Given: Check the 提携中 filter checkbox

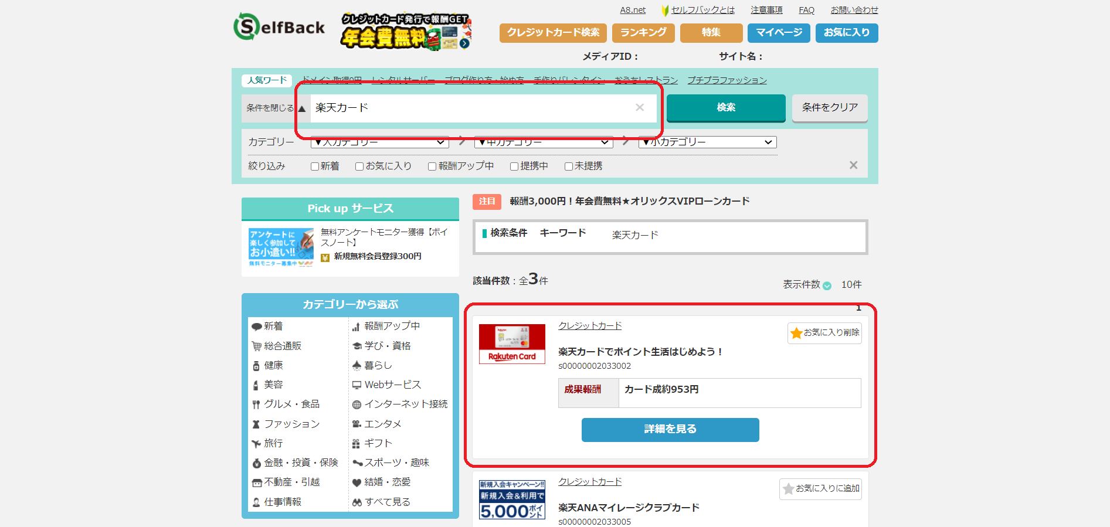Looking at the screenshot, I should click(x=514, y=166).
